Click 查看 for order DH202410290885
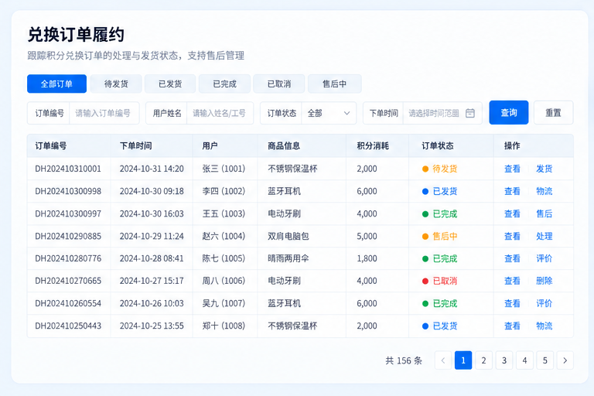The width and height of the screenshot is (594, 396). [x=512, y=236]
